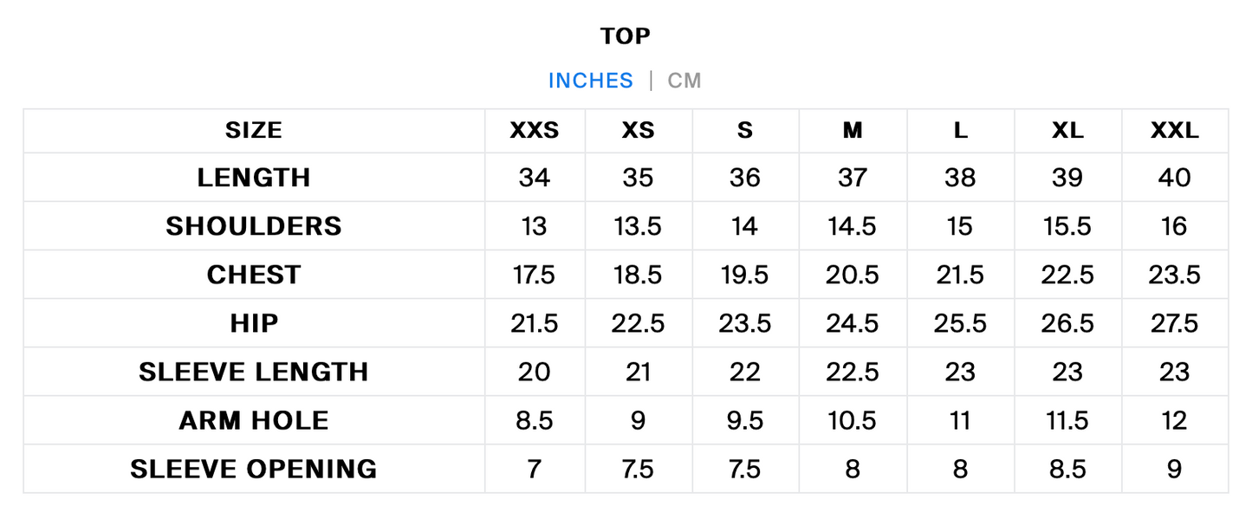Image resolution: width=1252 pixels, height=532 pixels.
Task: Click the TOP heading
Action: coord(626,36)
